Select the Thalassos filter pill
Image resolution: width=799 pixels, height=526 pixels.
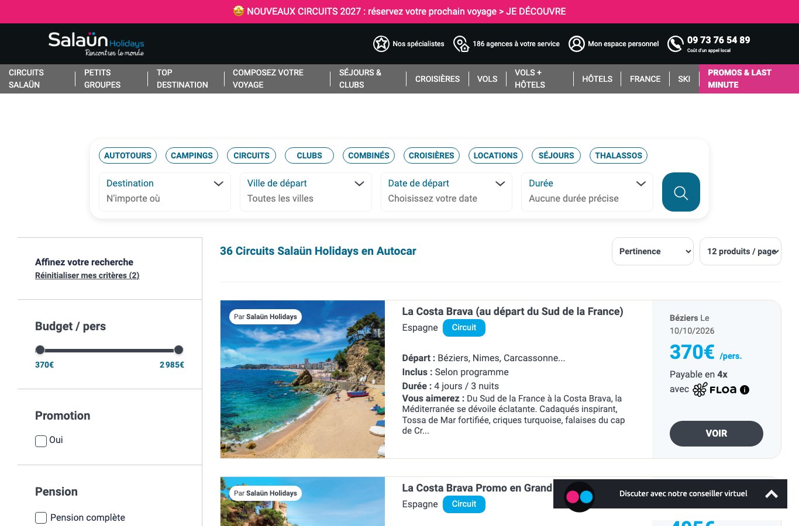(x=618, y=155)
